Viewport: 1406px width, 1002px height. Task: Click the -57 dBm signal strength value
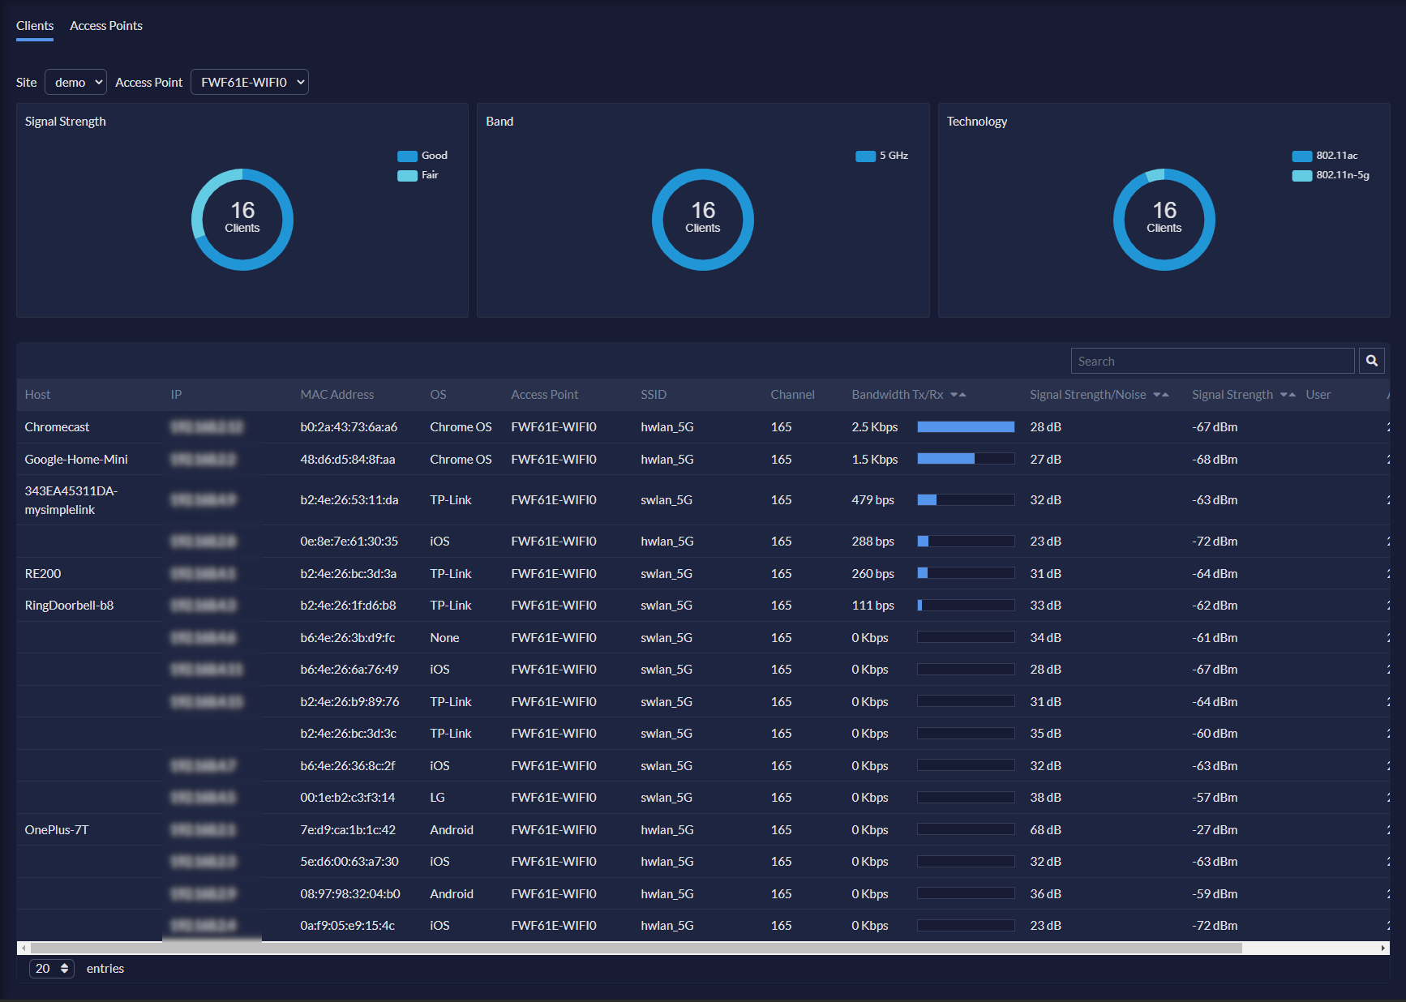(1215, 798)
